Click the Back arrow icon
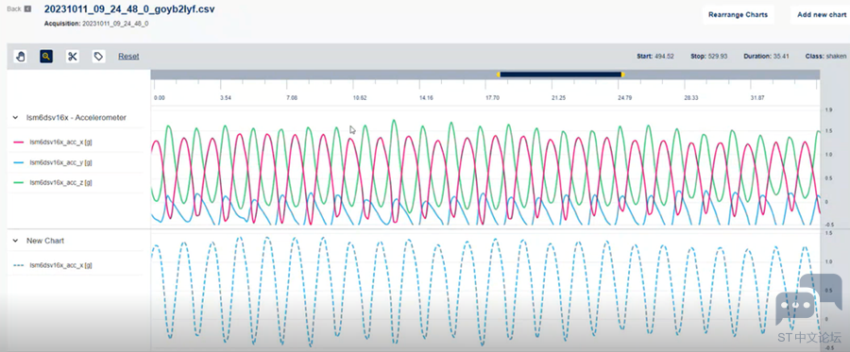The image size is (850, 352). (27, 8)
